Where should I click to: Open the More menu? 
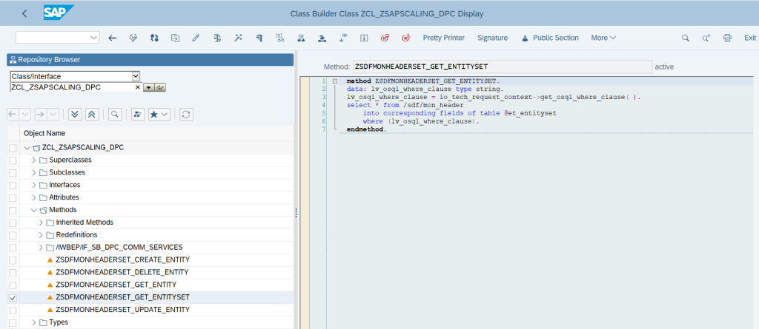[x=603, y=38]
